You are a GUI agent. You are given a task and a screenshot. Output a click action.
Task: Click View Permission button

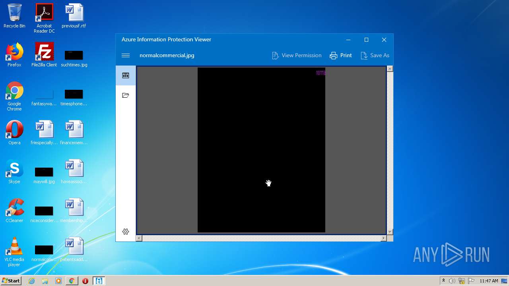(x=297, y=56)
